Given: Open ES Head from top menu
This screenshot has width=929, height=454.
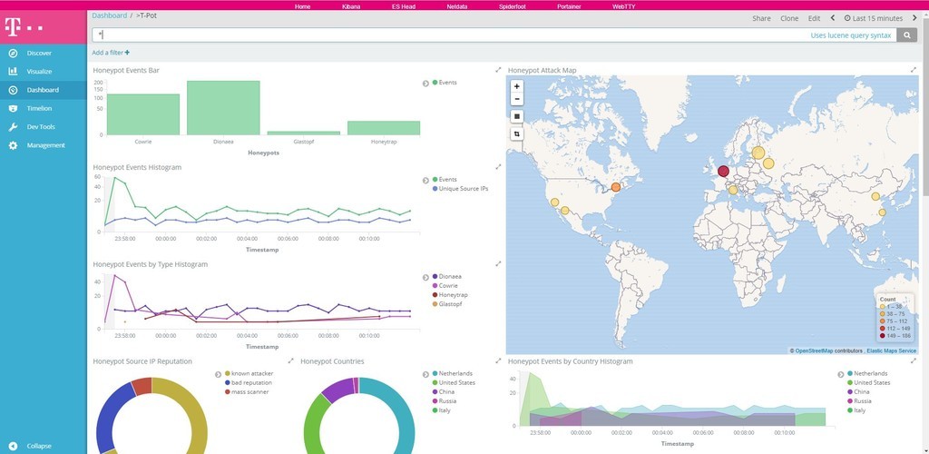Looking at the screenshot, I should point(404,6).
